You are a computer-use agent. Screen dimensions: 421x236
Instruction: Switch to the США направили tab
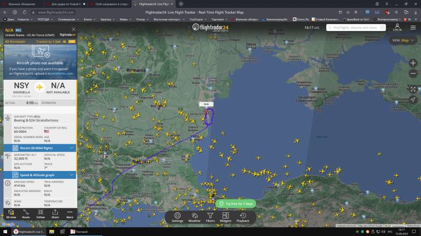tap(110, 4)
